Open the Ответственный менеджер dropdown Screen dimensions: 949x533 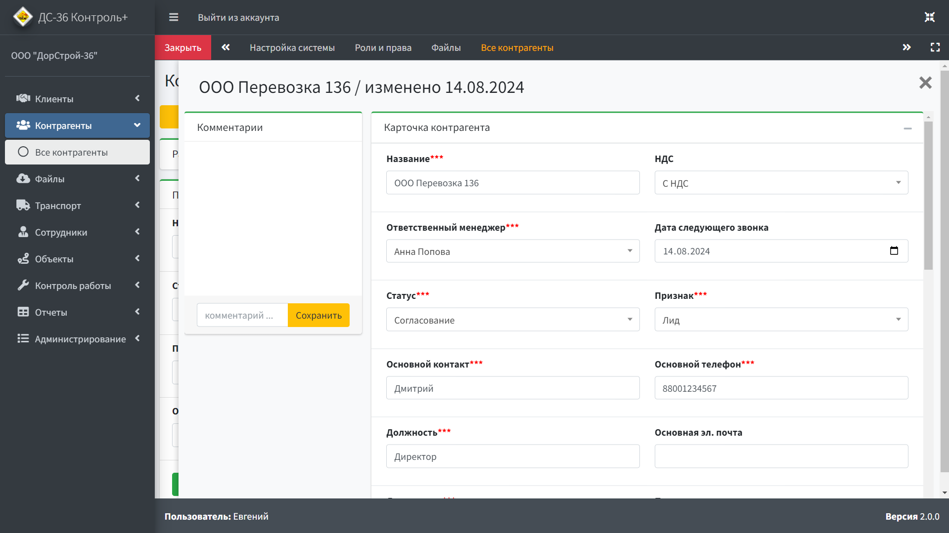[513, 251]
